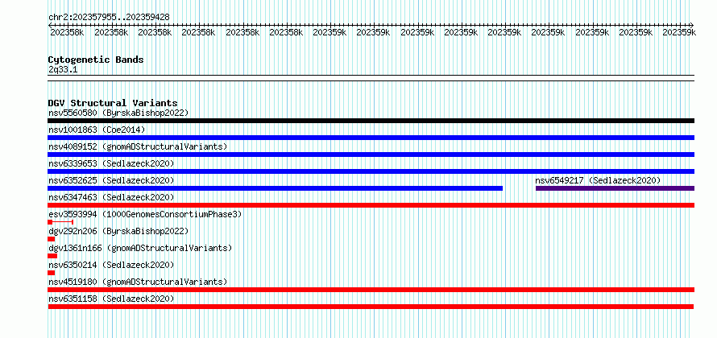Open the nsv6350214 (Sedlazeck2020) variant label

point(111,265)
